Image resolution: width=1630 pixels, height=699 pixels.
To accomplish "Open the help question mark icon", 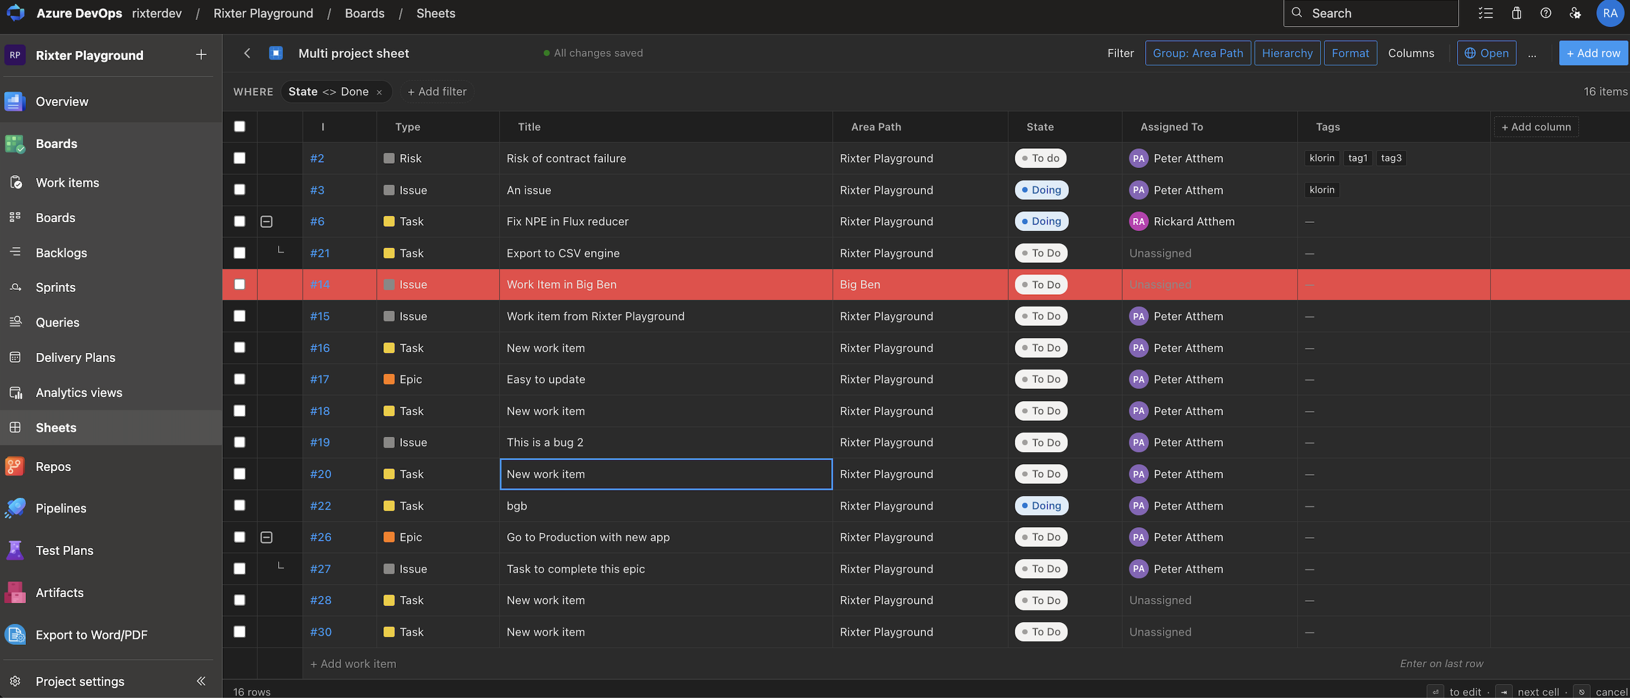I will pos(1546,13).
